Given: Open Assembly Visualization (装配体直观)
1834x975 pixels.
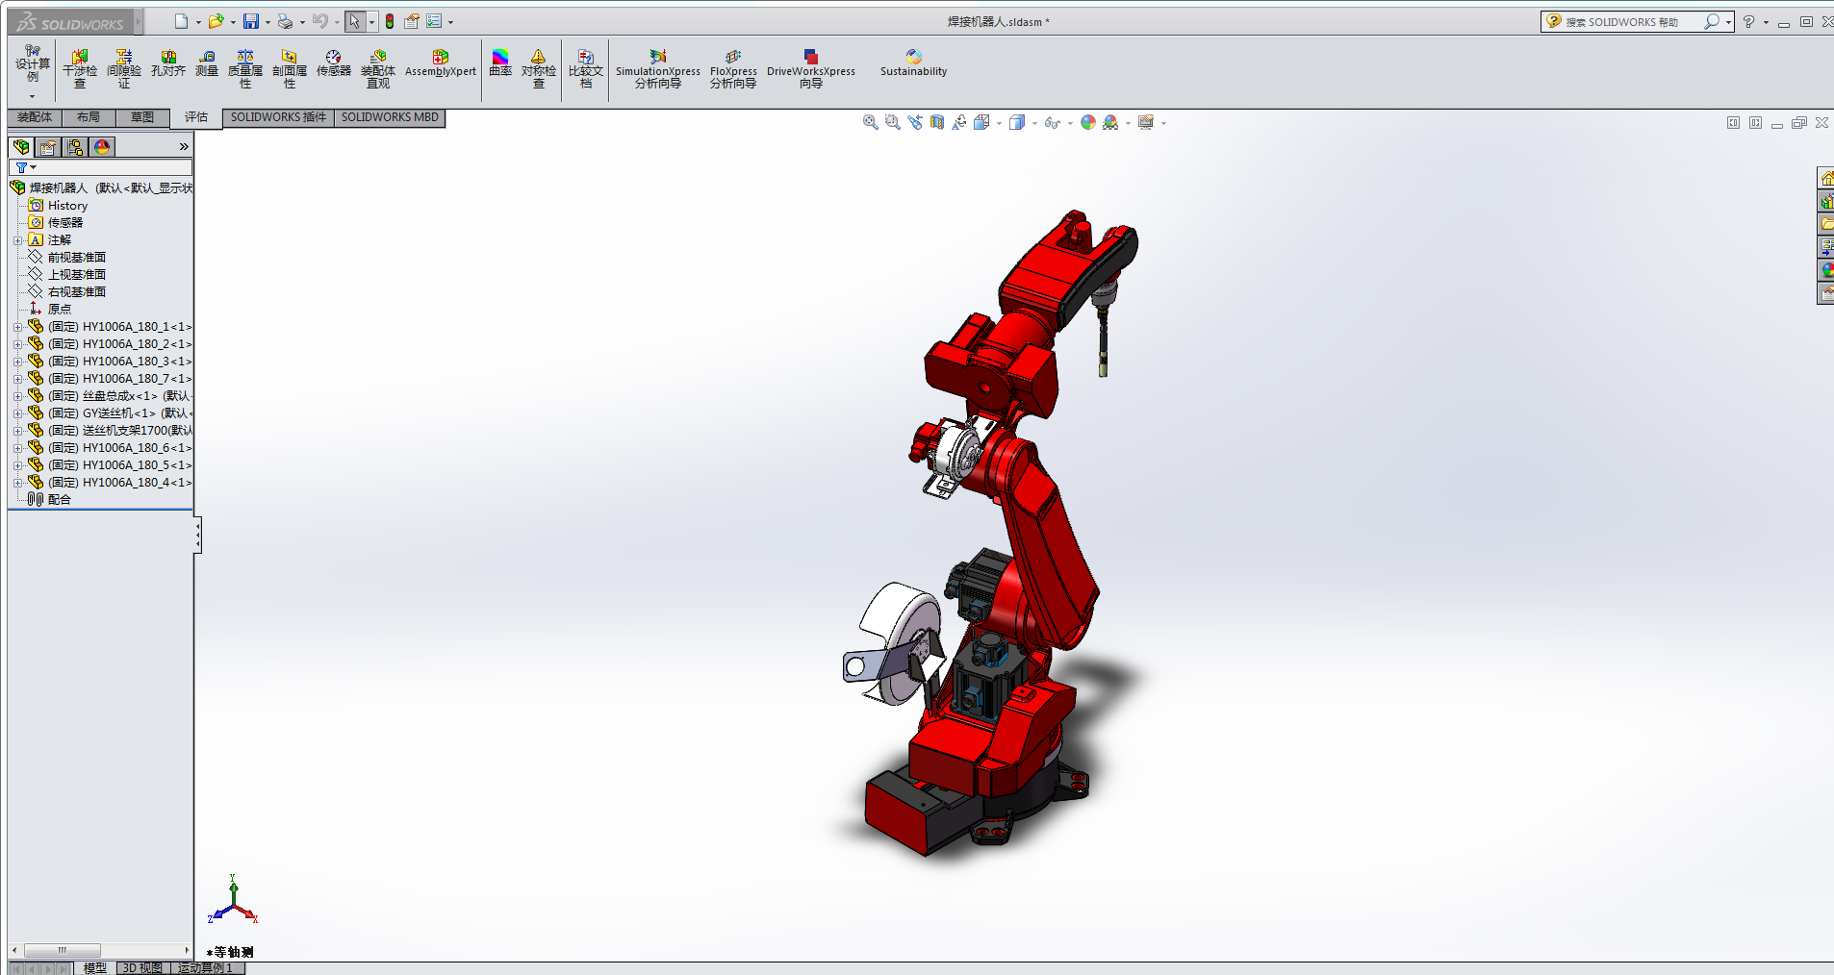Looking at the screenshot, I should (x=378, y=69).
